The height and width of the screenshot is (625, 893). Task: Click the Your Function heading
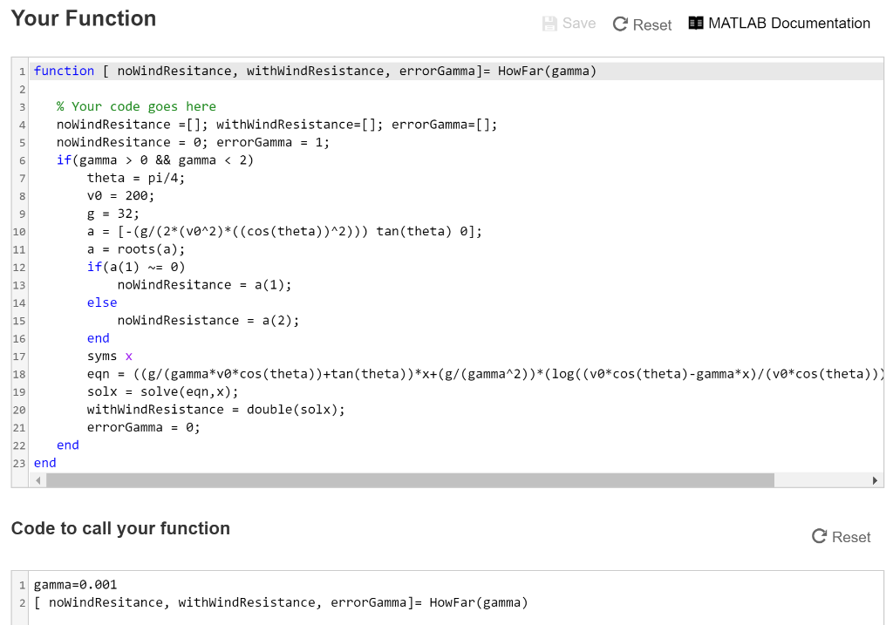click(x=83, y=18)
